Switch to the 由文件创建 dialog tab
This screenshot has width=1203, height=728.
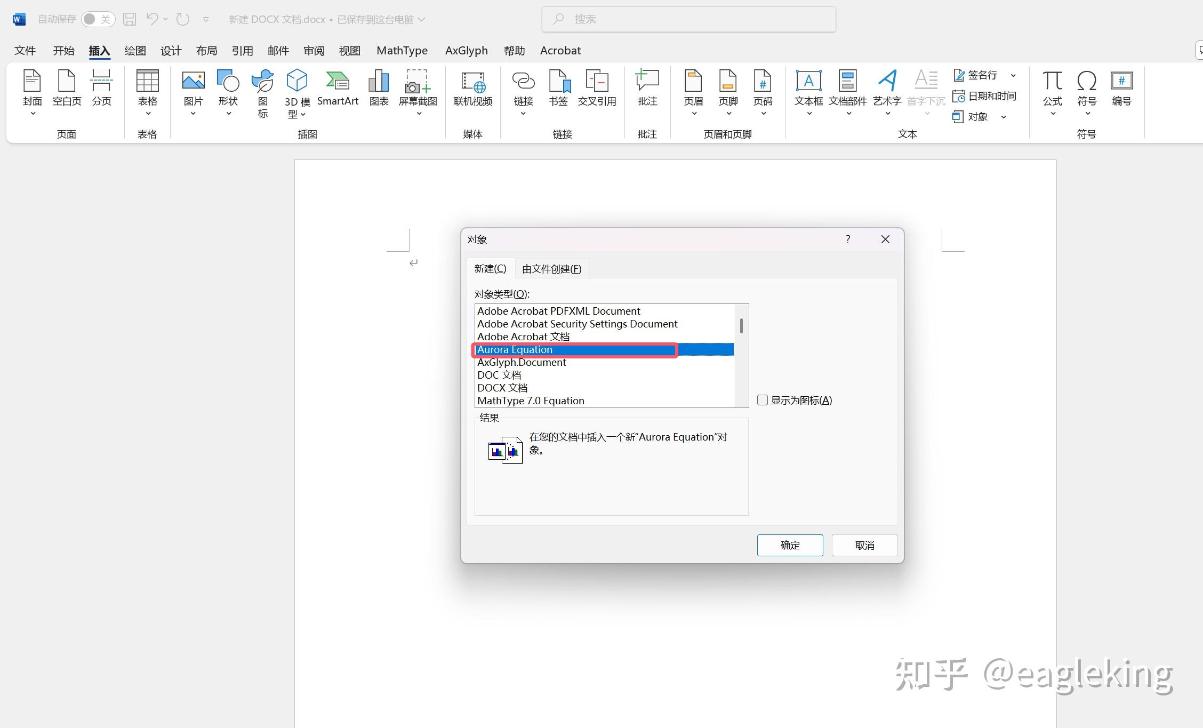pyautogui.click(x=552, y=269)
